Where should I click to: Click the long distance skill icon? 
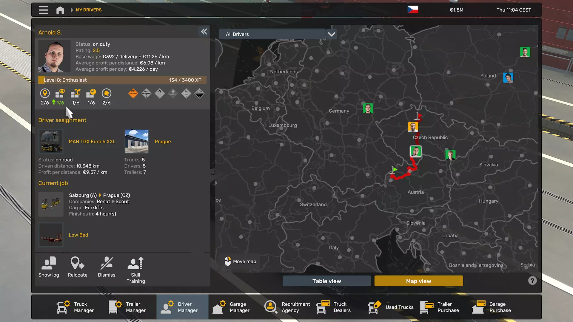(x=45, y=93)
